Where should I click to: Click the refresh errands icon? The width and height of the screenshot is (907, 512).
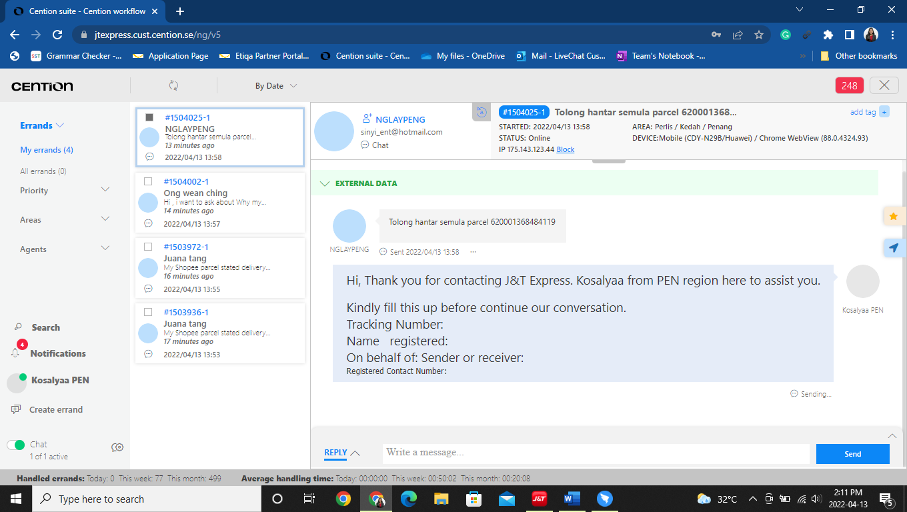click(x=173, y=85)
